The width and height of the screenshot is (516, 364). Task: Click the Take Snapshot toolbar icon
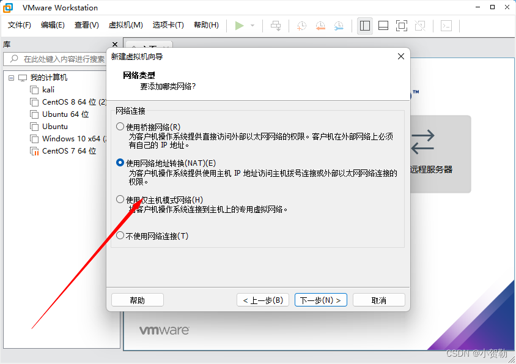point(301,26)
